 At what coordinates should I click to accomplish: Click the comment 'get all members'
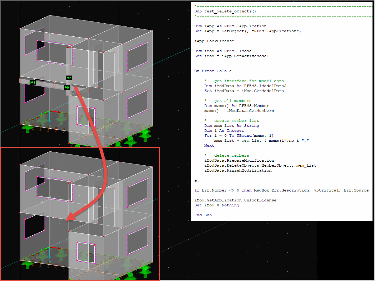pos(233,101)
